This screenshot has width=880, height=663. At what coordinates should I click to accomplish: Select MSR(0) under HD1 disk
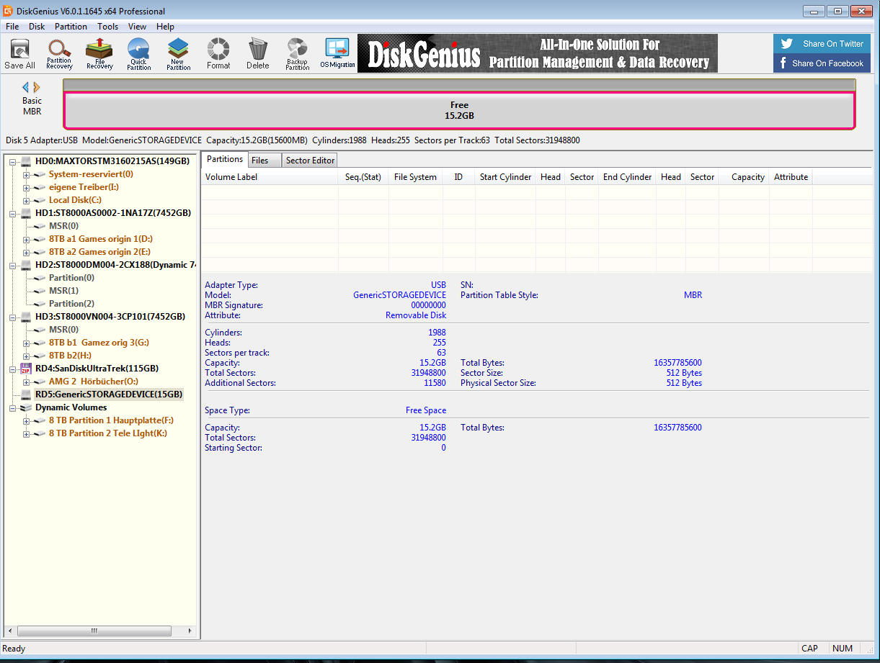(x=63, y=226)
